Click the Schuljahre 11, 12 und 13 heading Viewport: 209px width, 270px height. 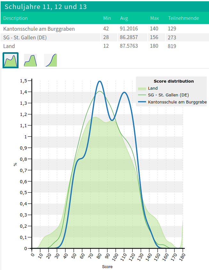pos(45,7)
